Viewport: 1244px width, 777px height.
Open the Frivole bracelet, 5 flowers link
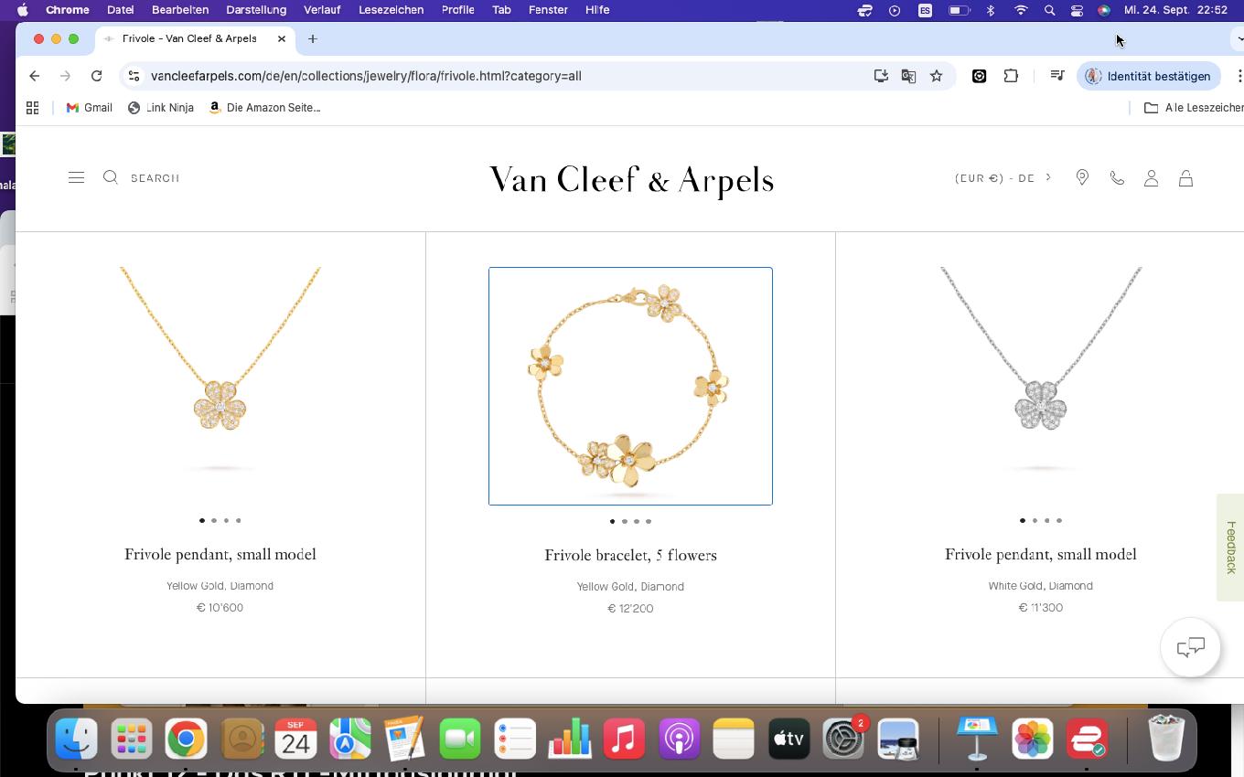coord(630,555)
